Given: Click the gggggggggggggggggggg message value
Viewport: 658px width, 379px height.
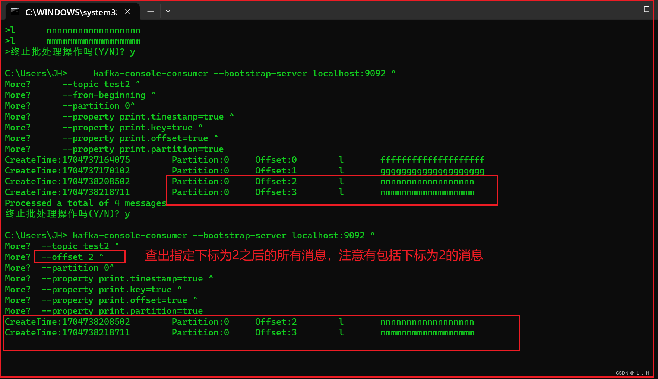Looking at the screenshot, I should click(432, 171).
